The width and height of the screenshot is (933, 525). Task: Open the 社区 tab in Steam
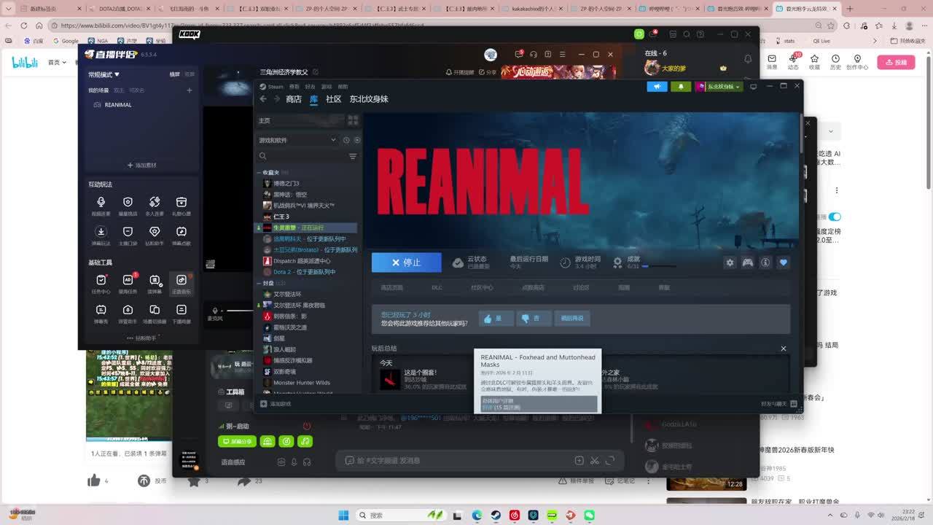point(333,99)
